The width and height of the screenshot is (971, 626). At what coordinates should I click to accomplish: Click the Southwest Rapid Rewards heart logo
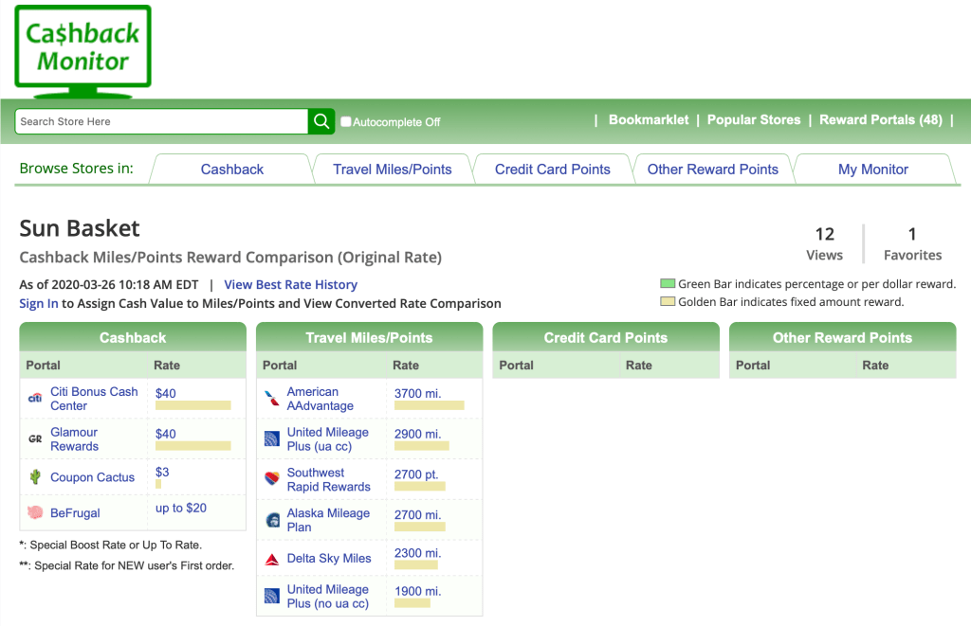coord(272,479)
